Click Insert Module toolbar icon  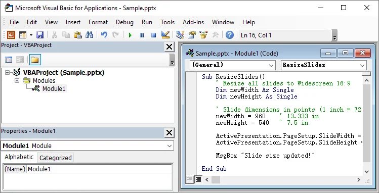coord(23,35)
